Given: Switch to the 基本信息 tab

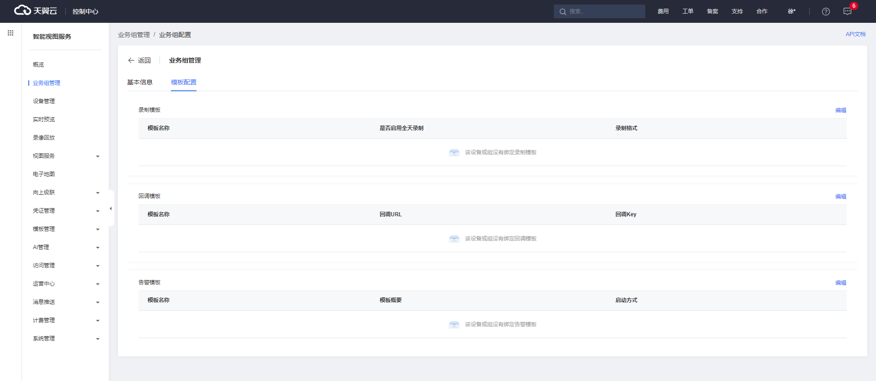Looking at the screenshot, I should [x=140, y=82].
